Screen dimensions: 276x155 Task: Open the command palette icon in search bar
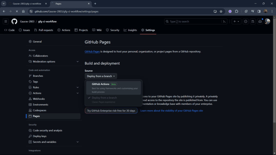point(224,22)
